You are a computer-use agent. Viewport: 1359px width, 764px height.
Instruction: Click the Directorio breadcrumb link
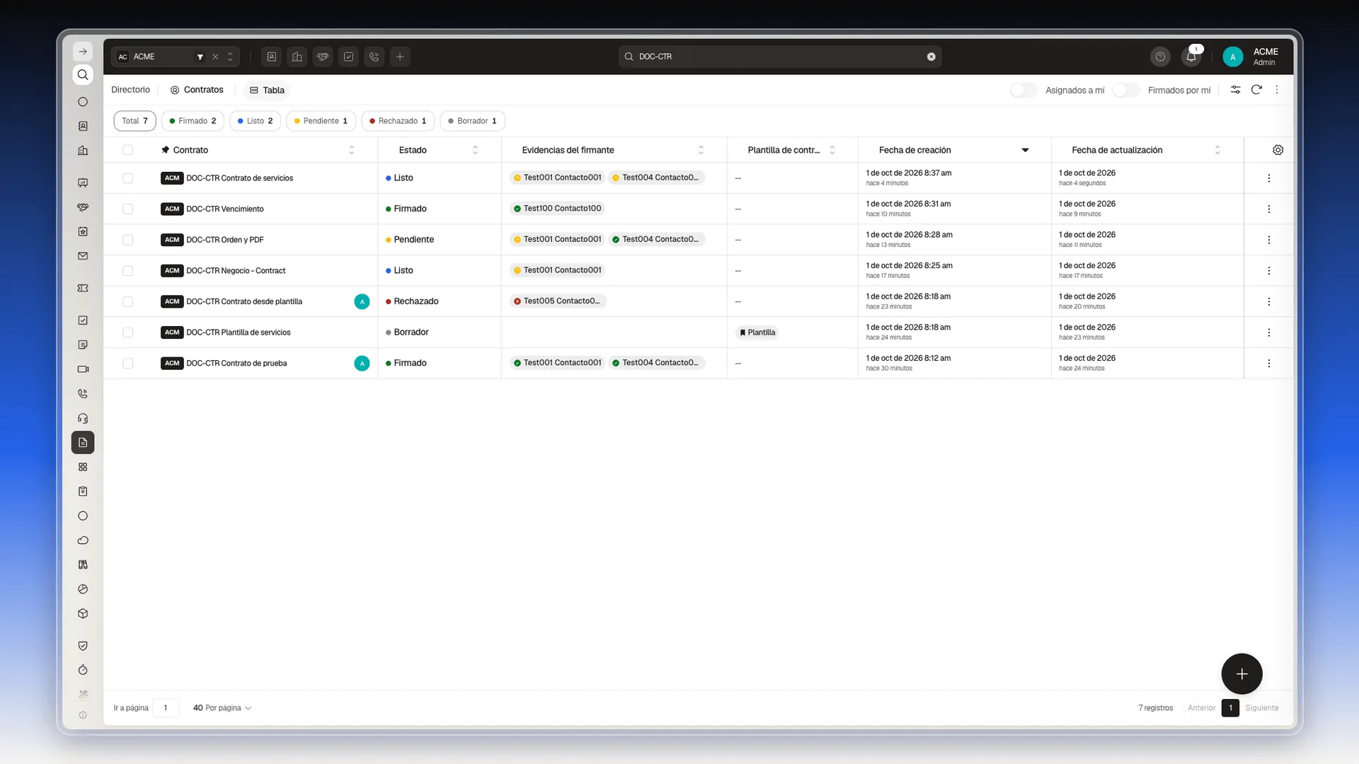coord(131,90)
